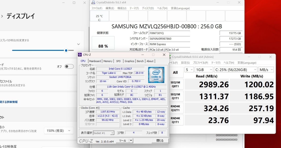Toggle the night light switch labeled オフ
Image resolution: width=281 pixels, height=148 pixels.
pos(69,67)
